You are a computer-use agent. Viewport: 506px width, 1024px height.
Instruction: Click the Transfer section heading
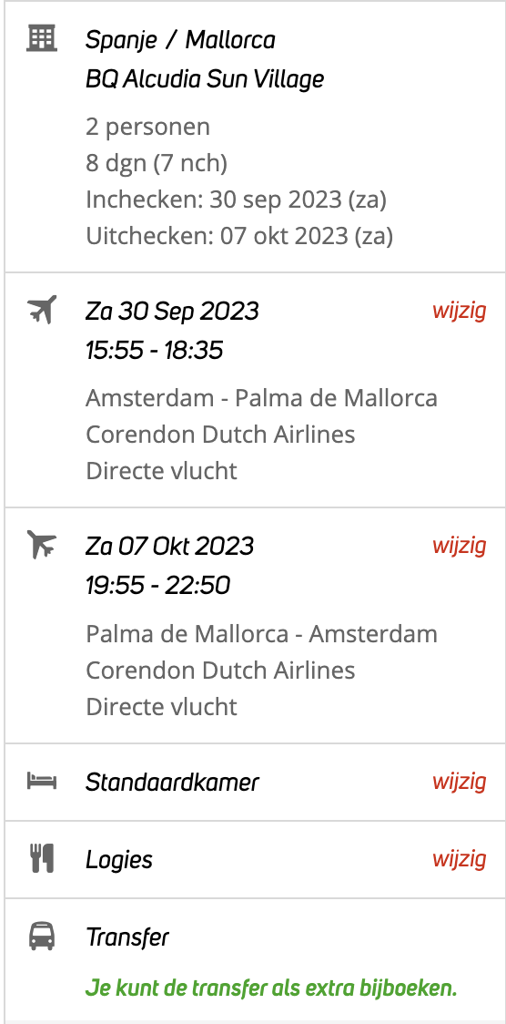pyautogui.click(x=127, y=937)
